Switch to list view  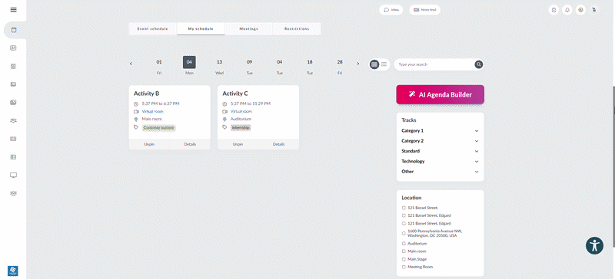coord(384,64)
